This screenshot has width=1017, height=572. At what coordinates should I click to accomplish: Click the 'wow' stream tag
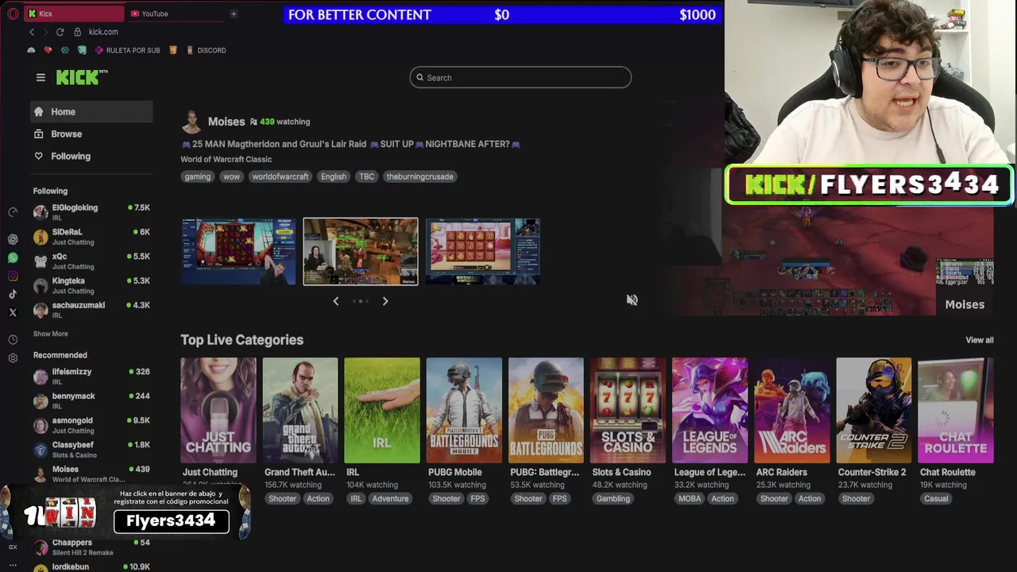point(231,176)
